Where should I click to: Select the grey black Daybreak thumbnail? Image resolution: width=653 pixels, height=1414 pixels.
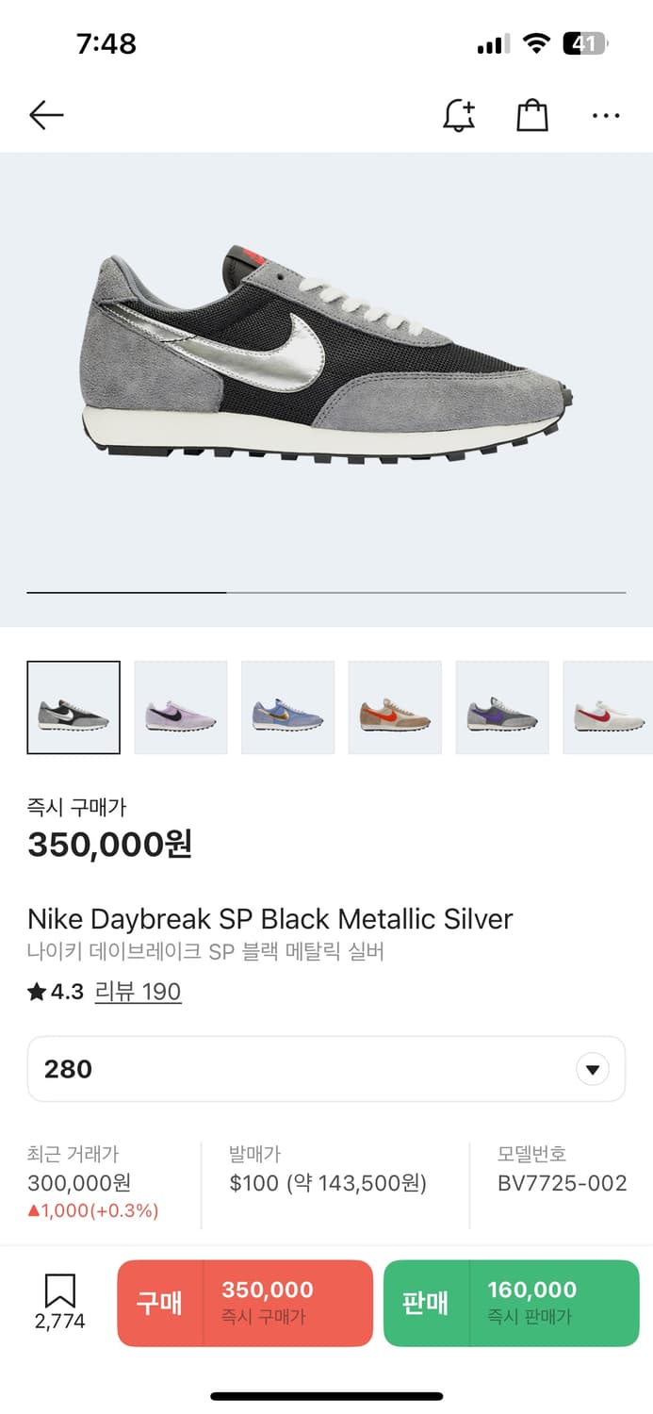coord(73,708)
